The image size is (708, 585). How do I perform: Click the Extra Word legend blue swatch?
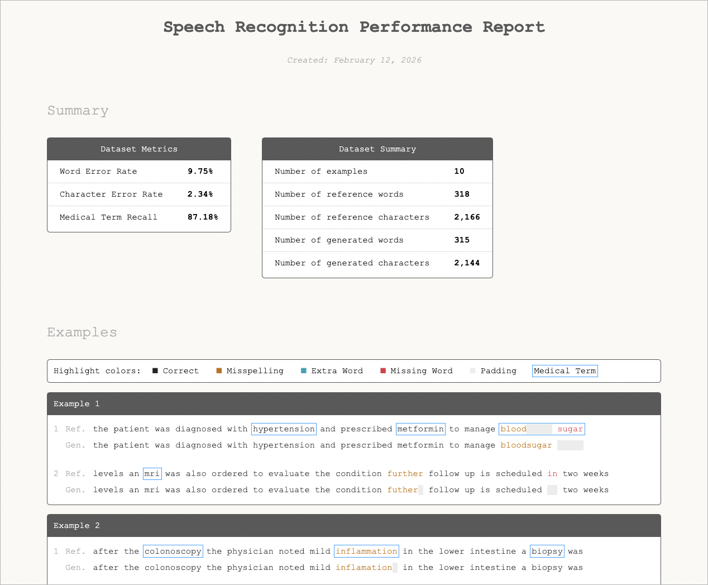tap(304, 371)
